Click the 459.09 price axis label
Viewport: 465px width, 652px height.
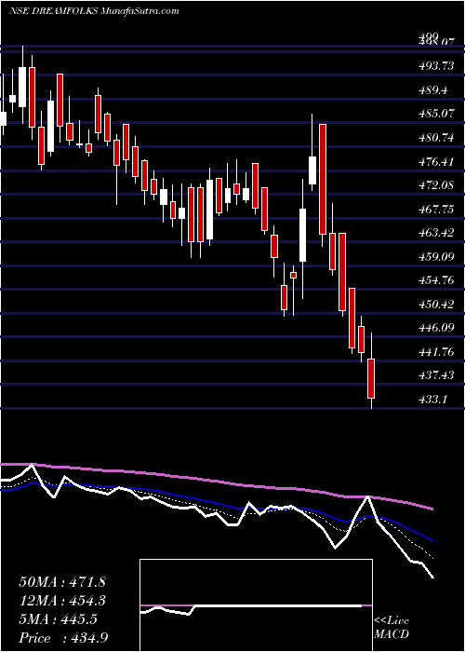[435, 257]
